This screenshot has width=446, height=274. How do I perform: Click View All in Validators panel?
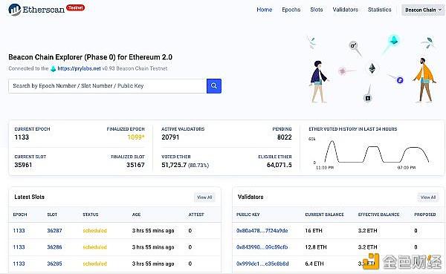tap(428, 198)
